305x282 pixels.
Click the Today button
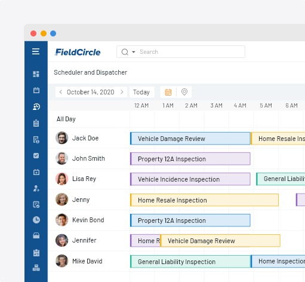(141, 92)
